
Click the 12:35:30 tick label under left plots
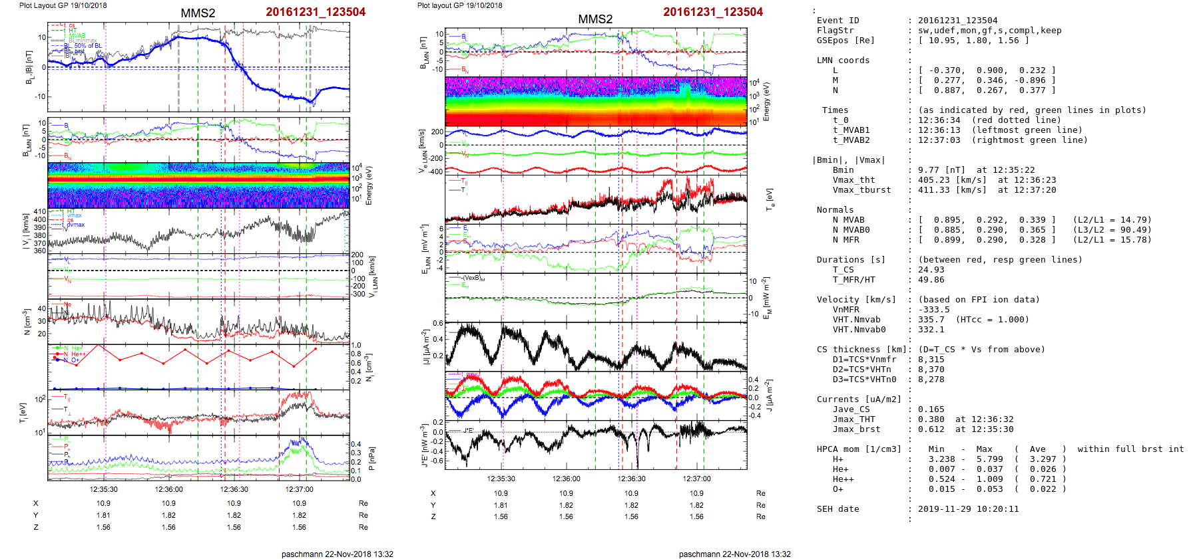(x=104, y=490)
